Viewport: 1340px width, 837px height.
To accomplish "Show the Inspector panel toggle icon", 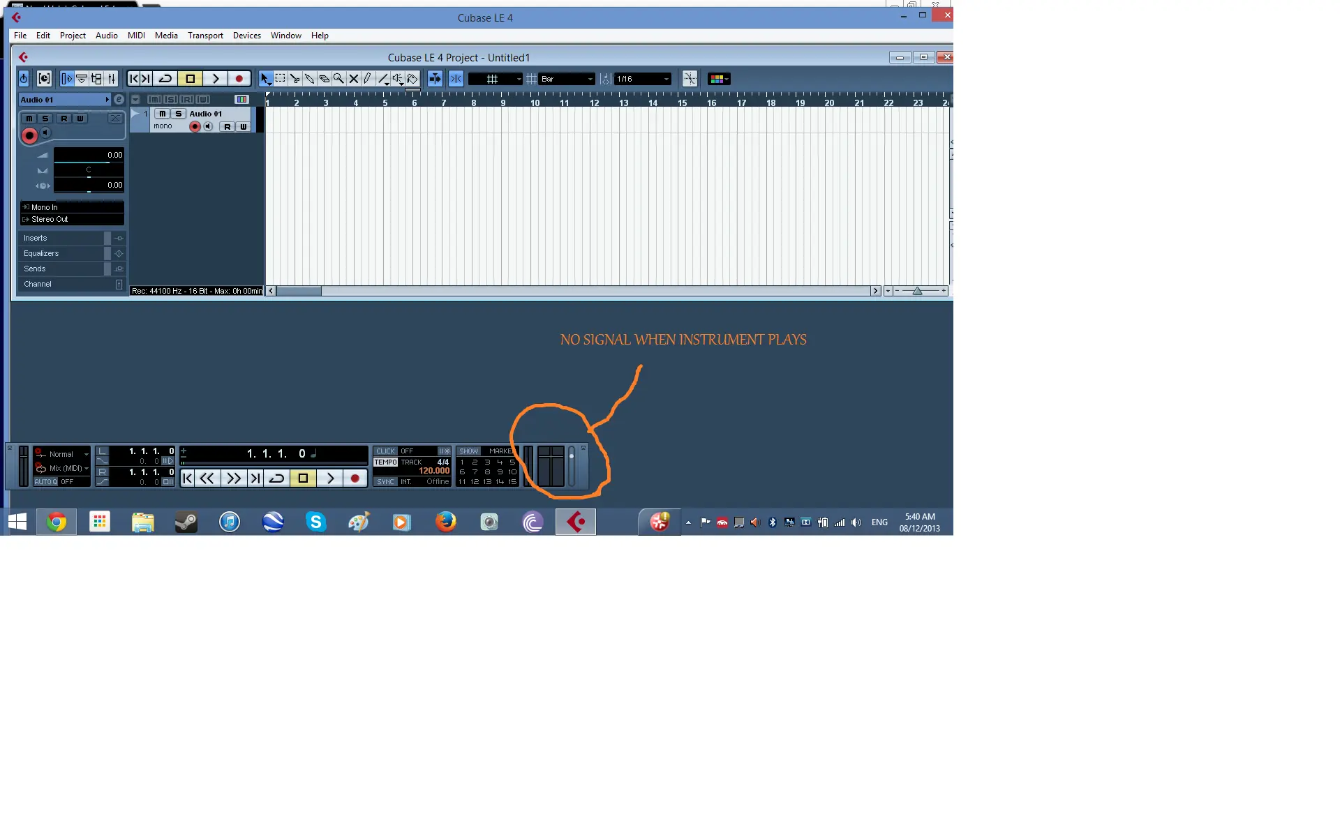I will pyautogui.click(x=67, y=79).
